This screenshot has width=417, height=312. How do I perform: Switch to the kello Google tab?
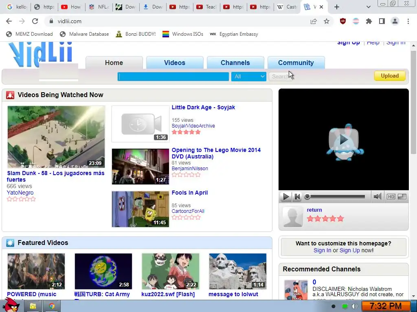coord(17,7)
